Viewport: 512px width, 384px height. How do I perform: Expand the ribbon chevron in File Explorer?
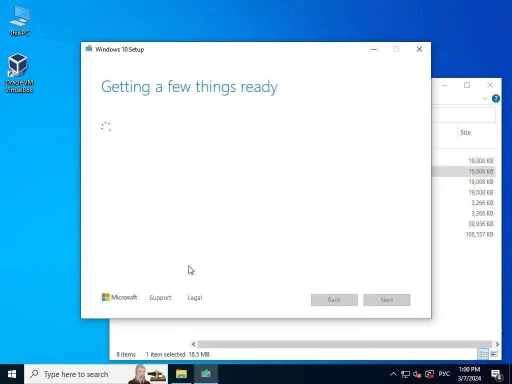(485, 98)
